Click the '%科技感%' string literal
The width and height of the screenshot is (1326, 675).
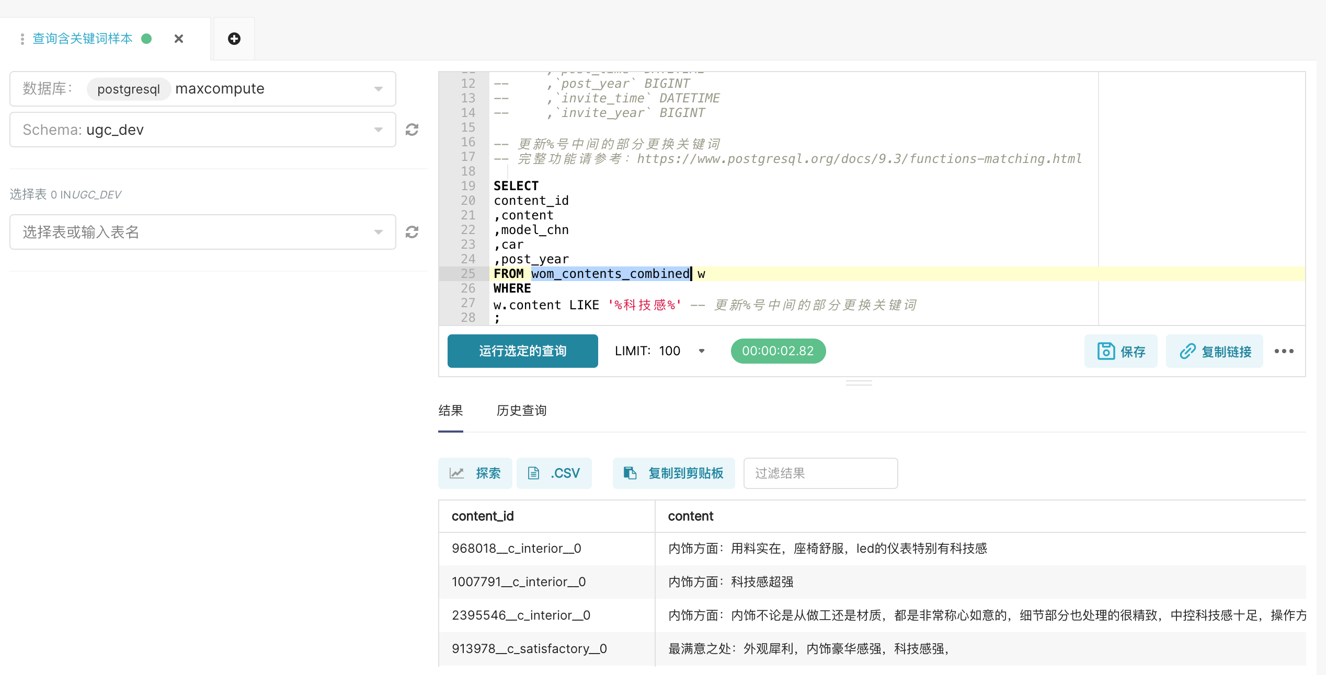(x=644, y=305)
